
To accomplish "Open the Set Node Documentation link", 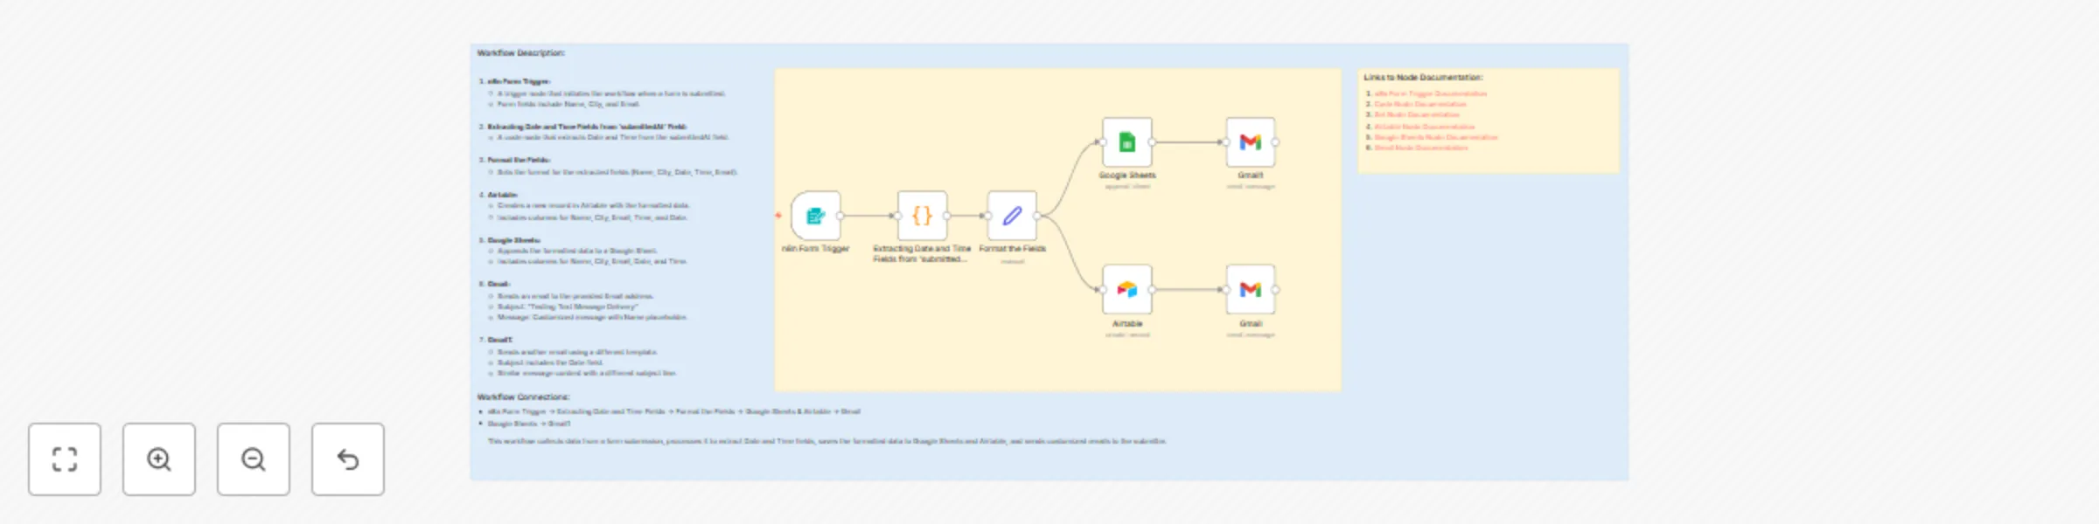I will coord(1417,114).
